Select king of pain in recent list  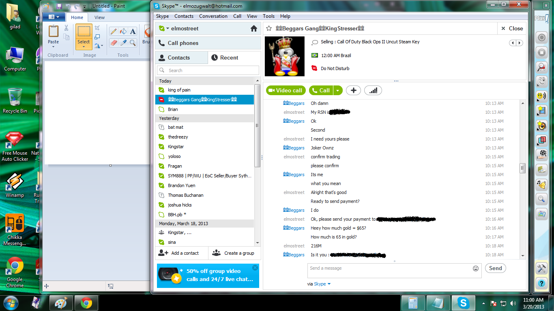[x=205, y=90]
